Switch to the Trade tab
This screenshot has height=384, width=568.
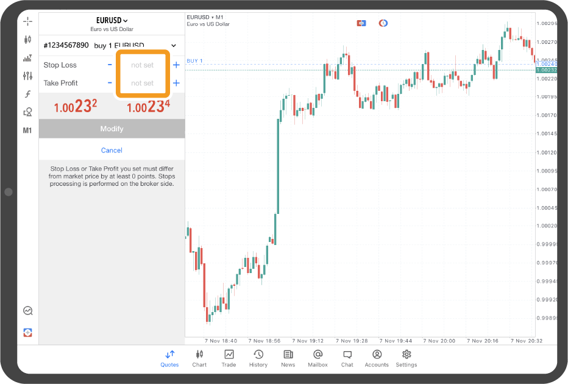click(x=229, y=358)
